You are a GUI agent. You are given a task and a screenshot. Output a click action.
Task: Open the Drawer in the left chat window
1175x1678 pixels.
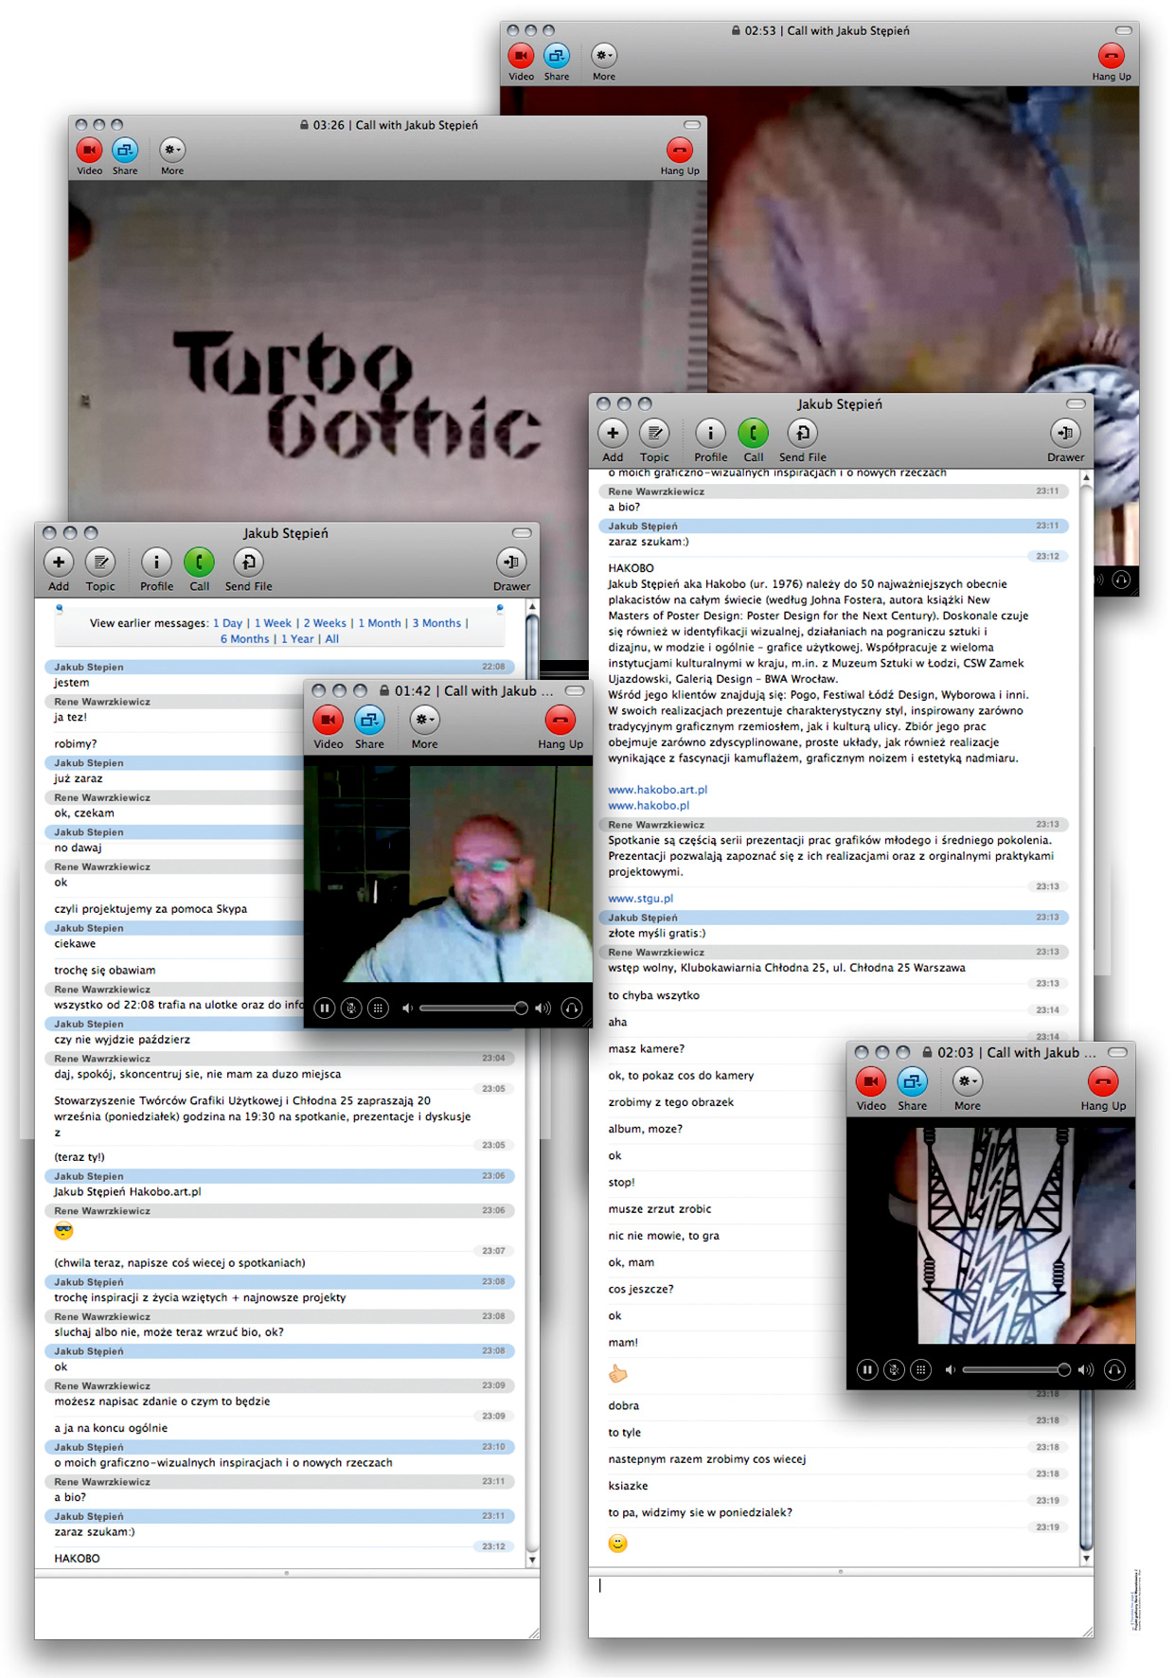(511, 562)
